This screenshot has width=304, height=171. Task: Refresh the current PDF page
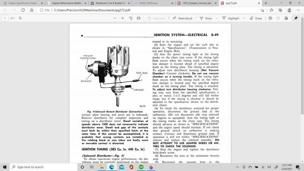point(23,10)
